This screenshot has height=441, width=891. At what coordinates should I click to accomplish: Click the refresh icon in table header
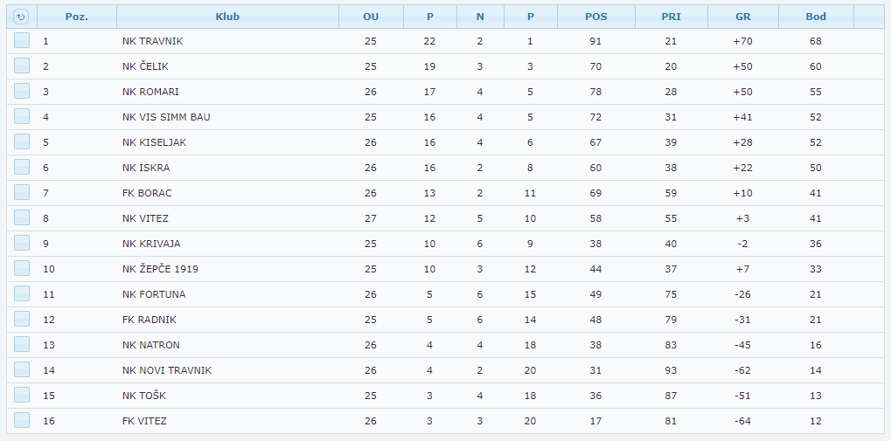click(x=22, y=17)
